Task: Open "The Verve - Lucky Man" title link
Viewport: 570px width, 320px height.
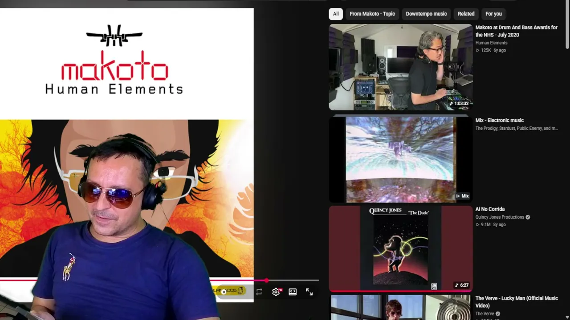Action: pyautogui.click(x=517, y=302)
